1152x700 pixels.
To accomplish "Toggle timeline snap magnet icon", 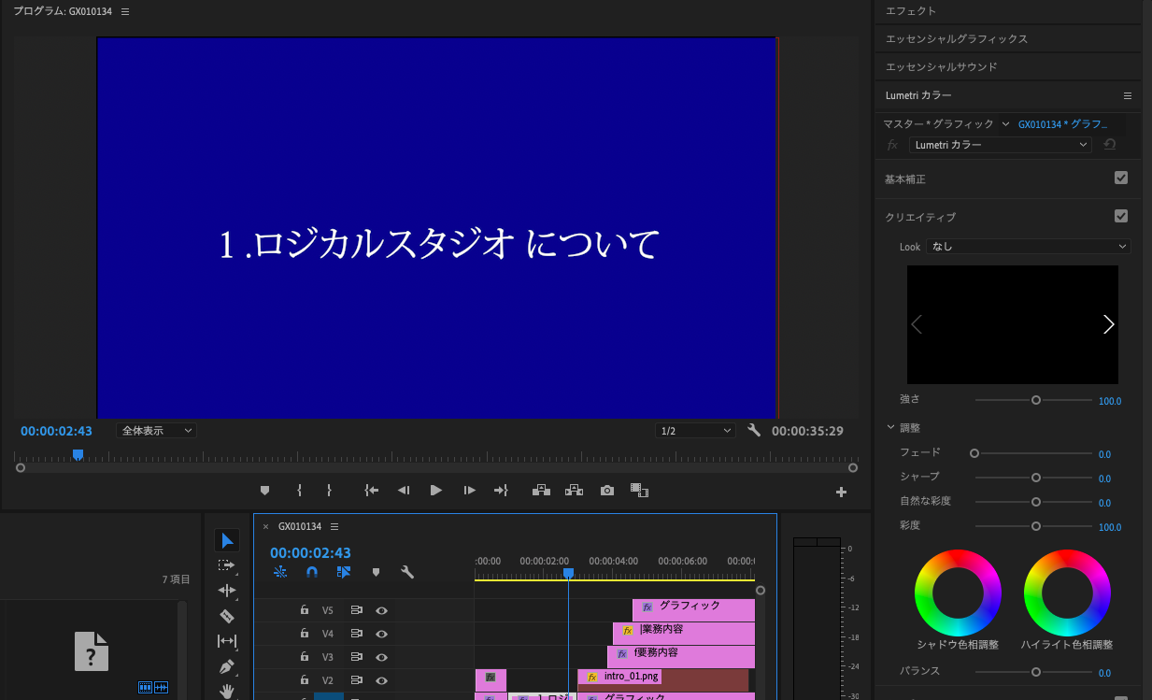I will click(x=312, y=572).
